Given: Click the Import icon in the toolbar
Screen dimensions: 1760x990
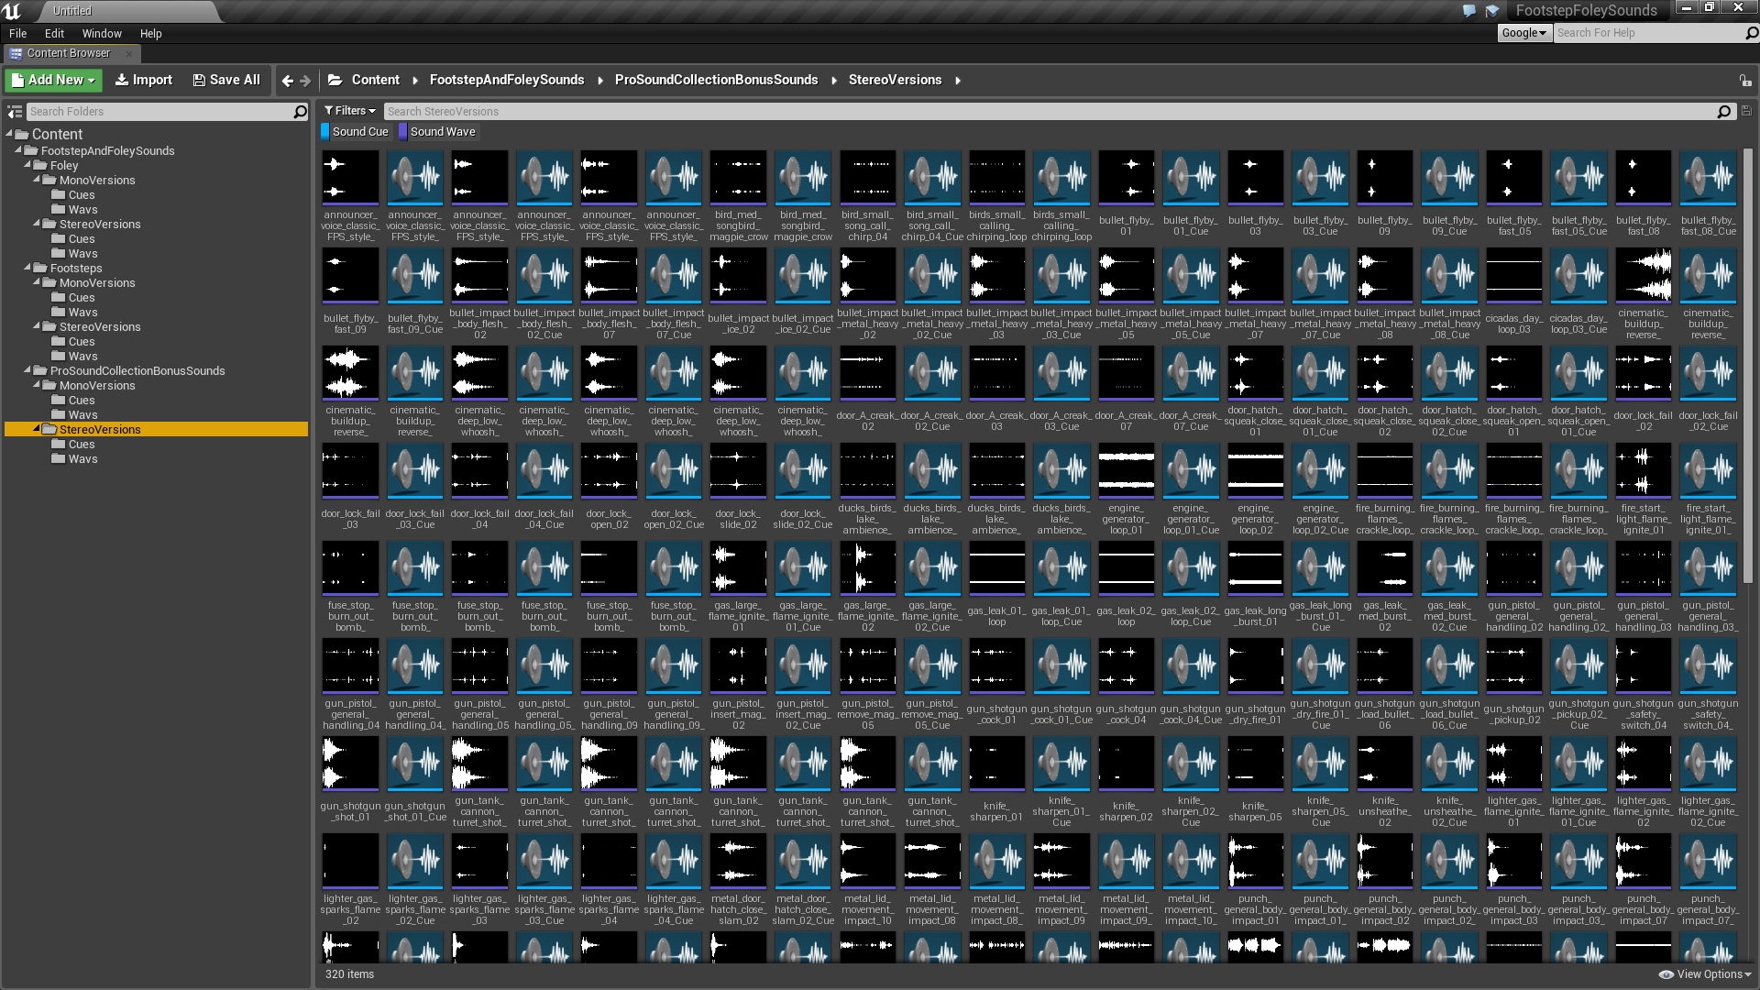Looking at the screenshot, I should click(123, 80).
